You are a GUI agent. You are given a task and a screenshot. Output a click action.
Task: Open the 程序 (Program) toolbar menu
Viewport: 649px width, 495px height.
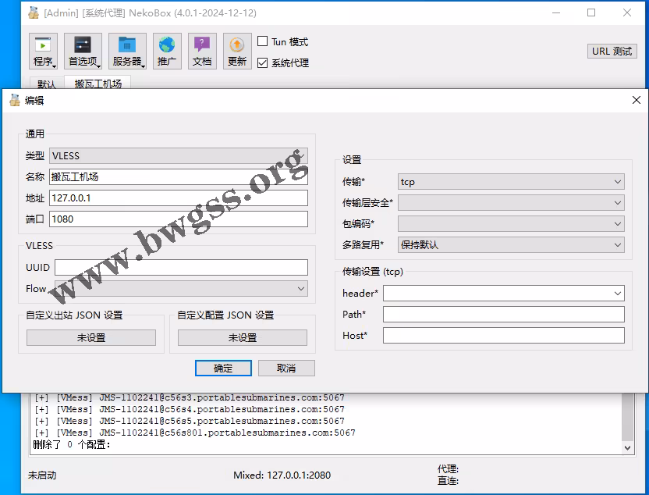click(x=43, y=52)
